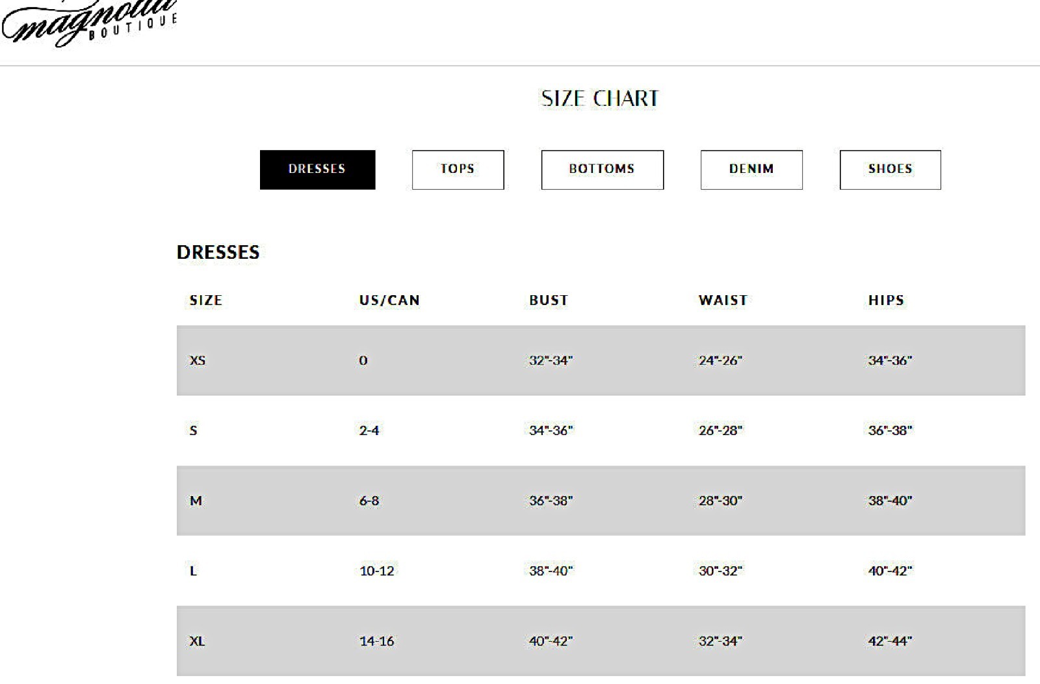Select the XS size row label

coord(198,360)
